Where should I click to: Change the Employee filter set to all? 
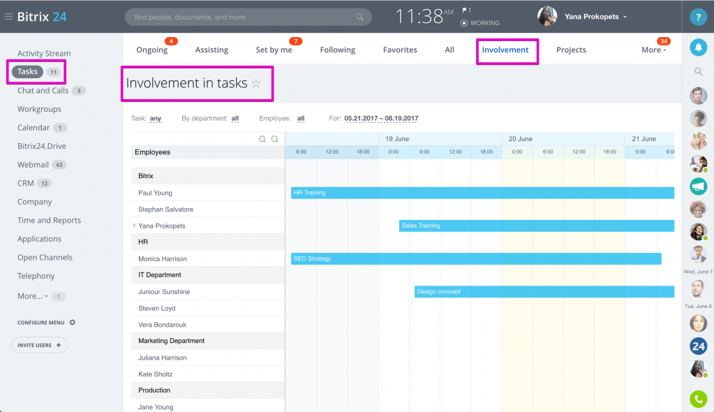[x=301, y=119]
